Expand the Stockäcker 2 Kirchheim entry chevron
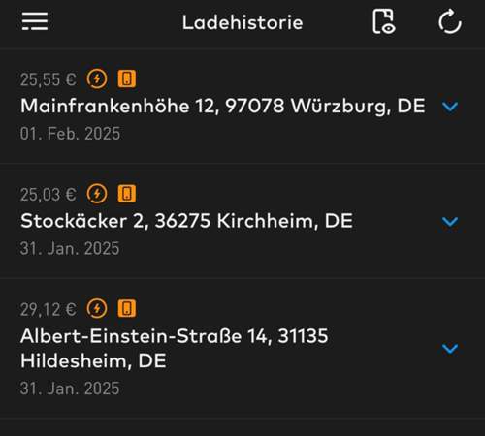 tap(450, 222)
